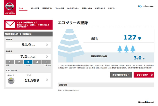
Task: Click the 合計: label
Action: click(95, 38)
